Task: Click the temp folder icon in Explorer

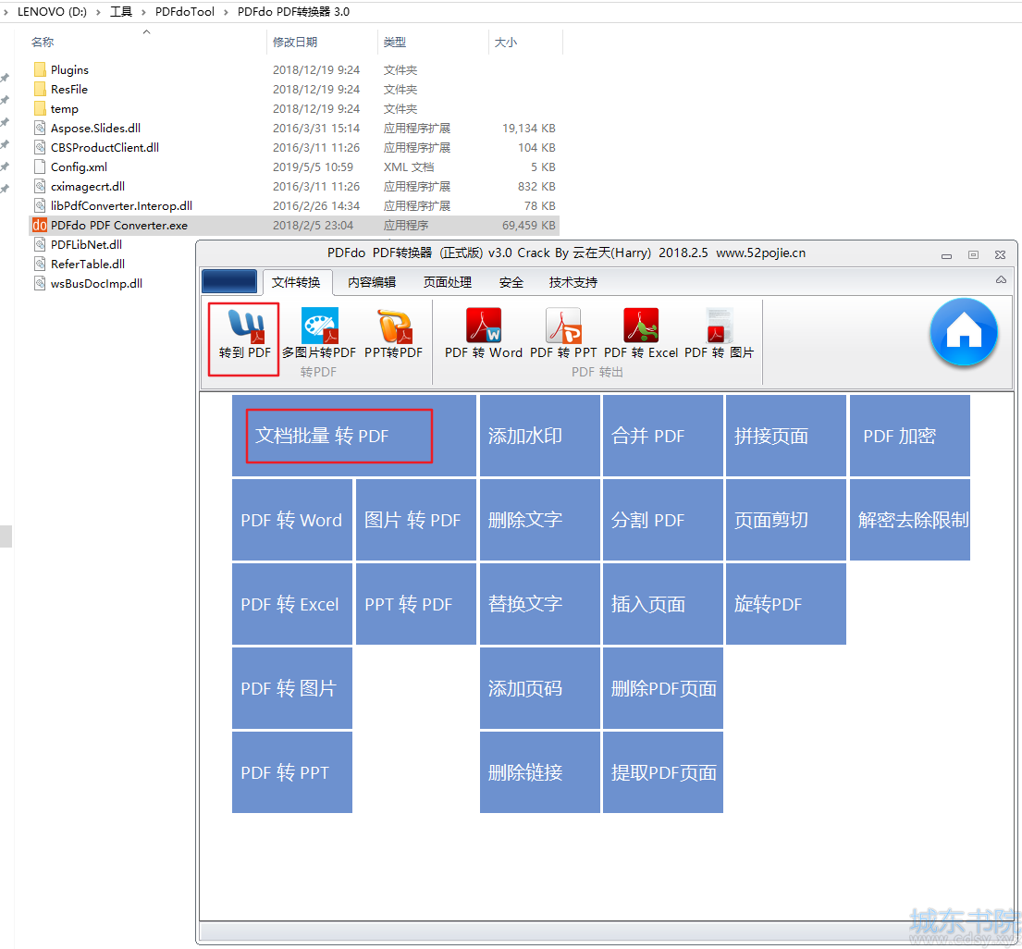Action: click(40, 109)
